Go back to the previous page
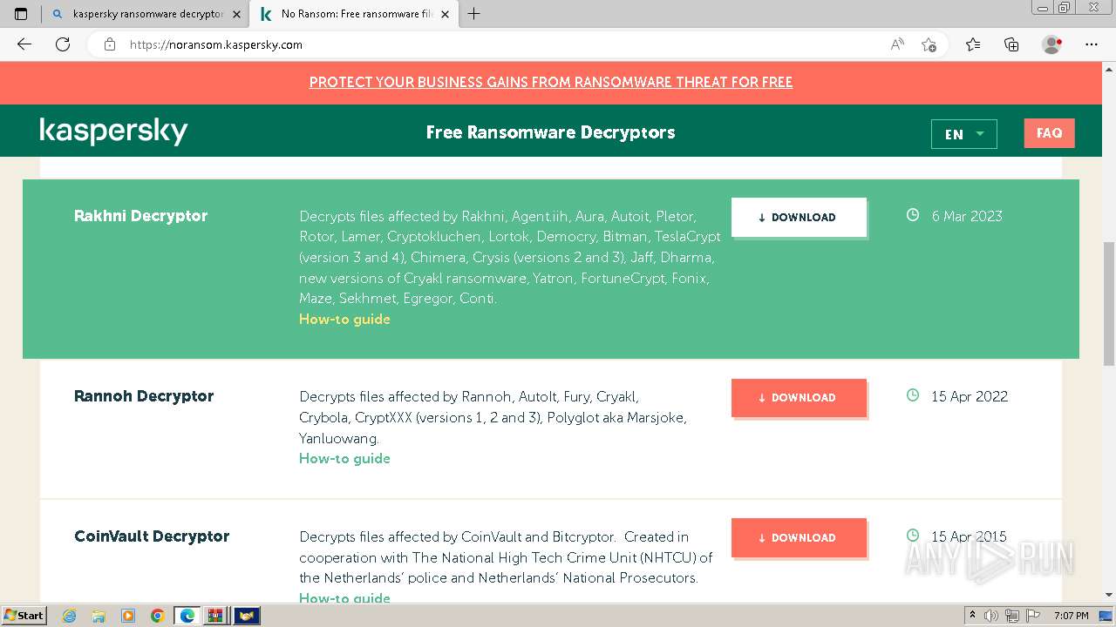 [24, 44]
